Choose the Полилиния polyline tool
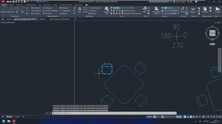 (10, 10)
